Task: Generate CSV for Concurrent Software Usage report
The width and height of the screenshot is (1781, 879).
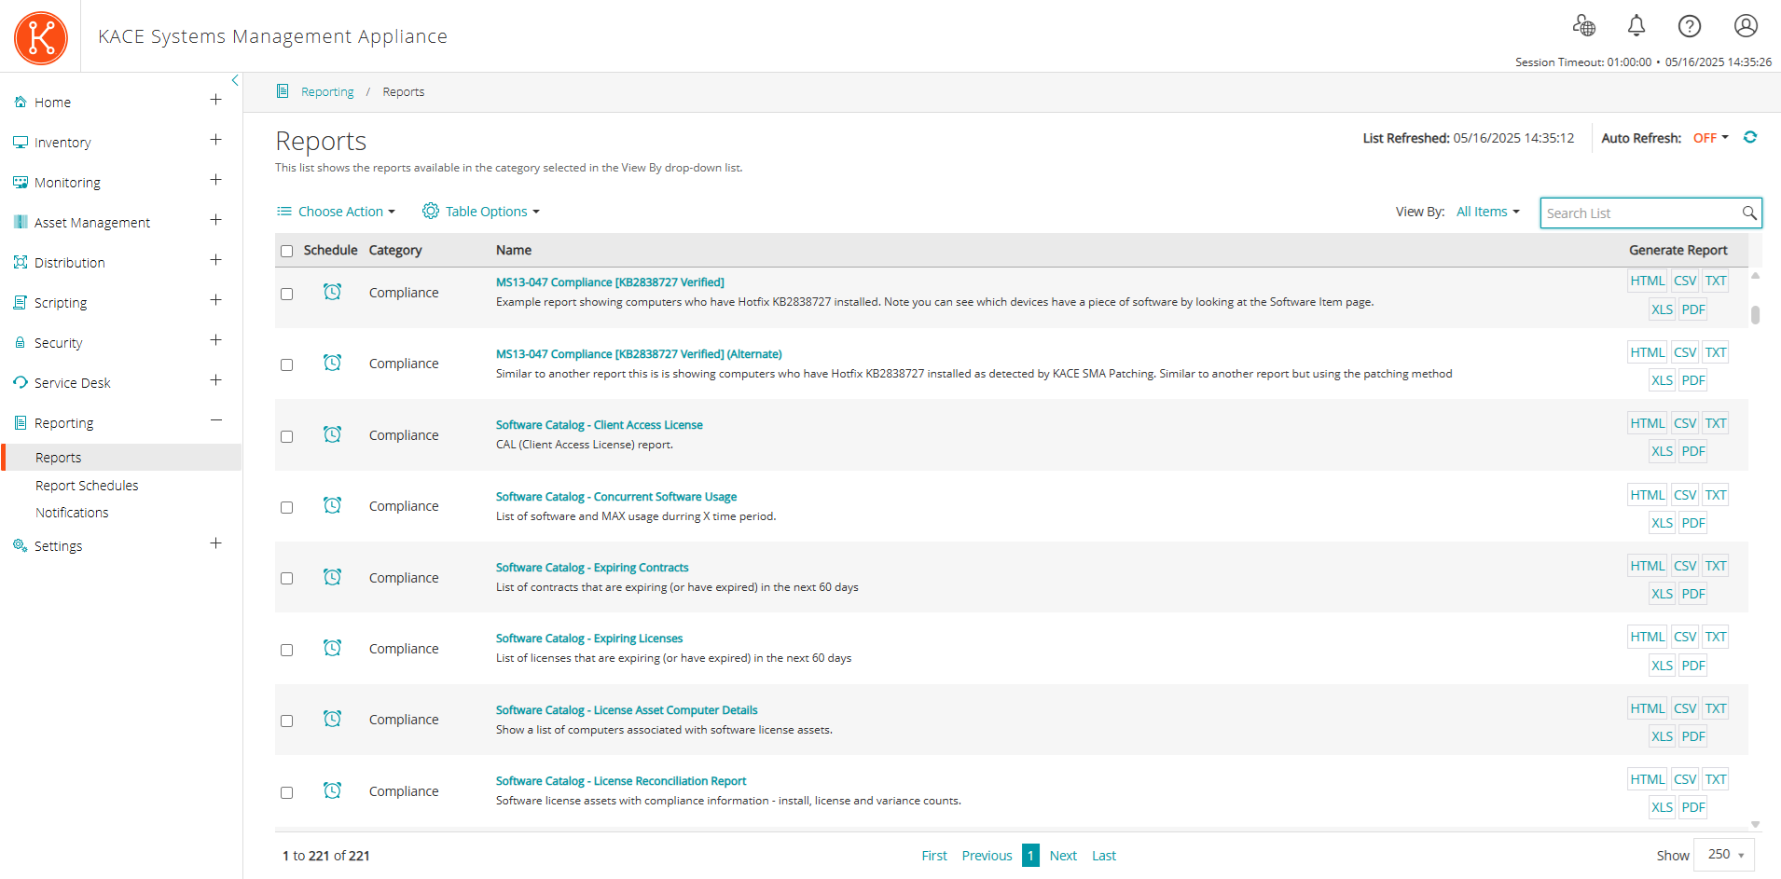Action: pos(1685,495)
